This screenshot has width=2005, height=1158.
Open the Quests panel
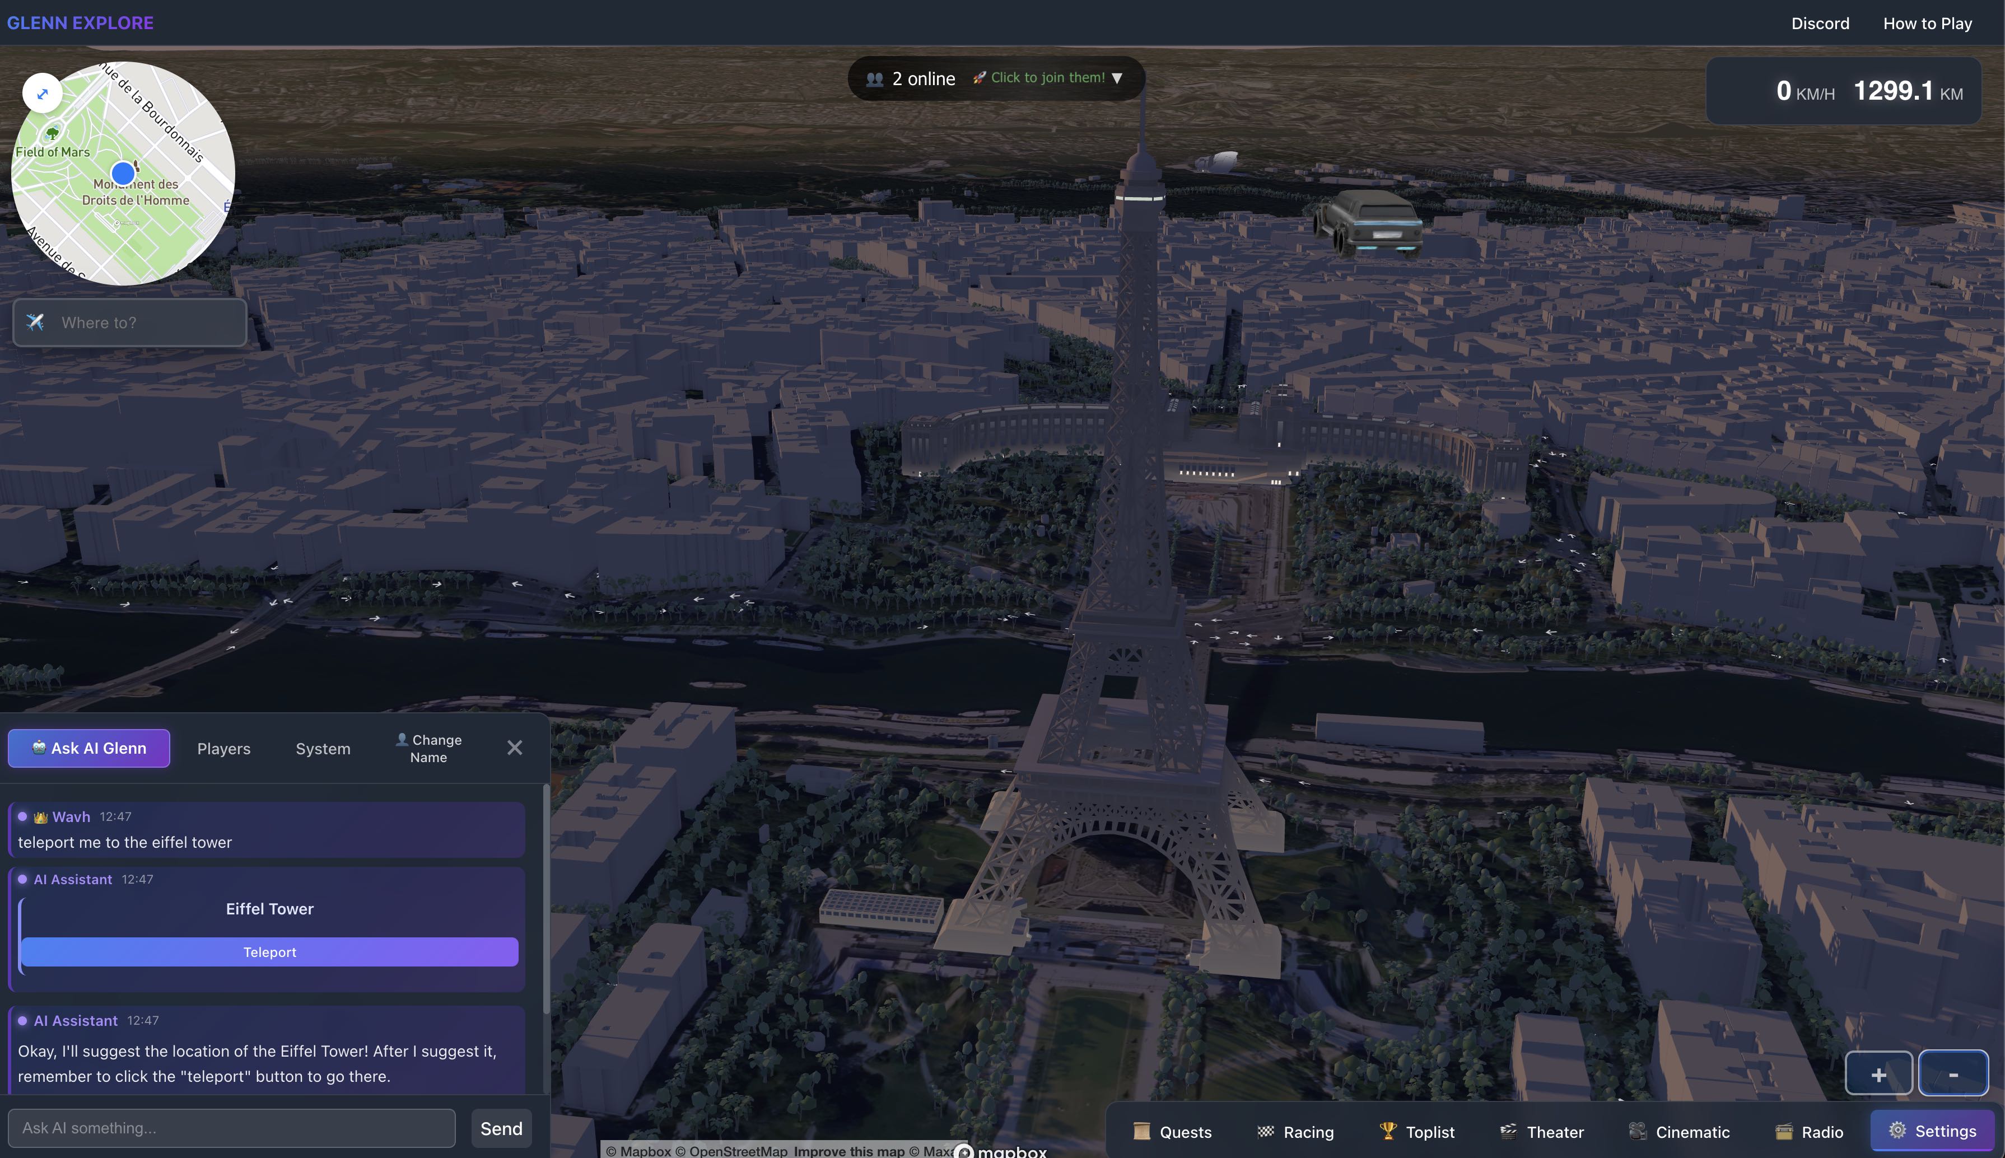point(1172,1131)
